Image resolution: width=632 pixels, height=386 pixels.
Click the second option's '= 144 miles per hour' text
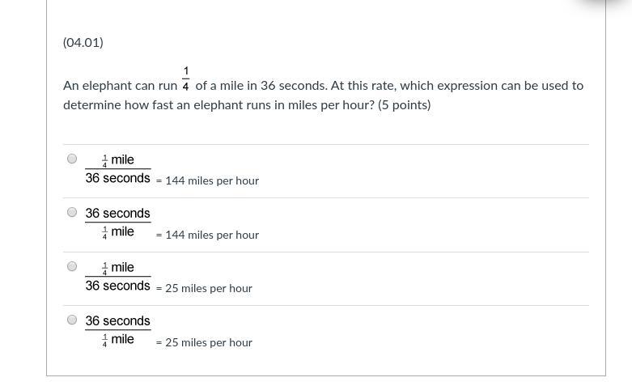coord(207,235)
